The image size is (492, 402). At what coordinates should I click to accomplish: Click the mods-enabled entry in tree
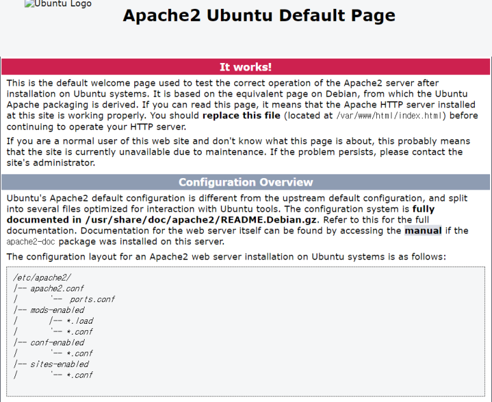click(x=57, y=310)
